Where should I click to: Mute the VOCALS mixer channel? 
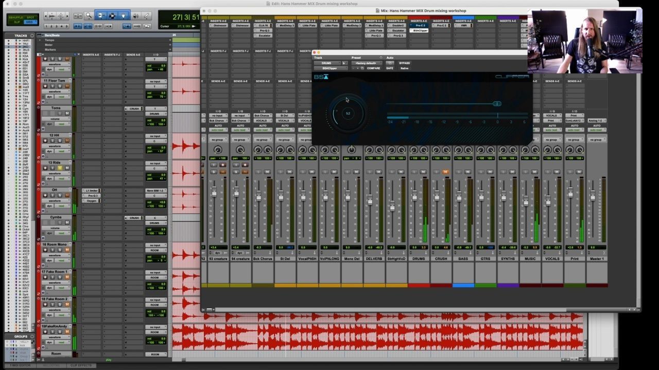coord(557,172)
